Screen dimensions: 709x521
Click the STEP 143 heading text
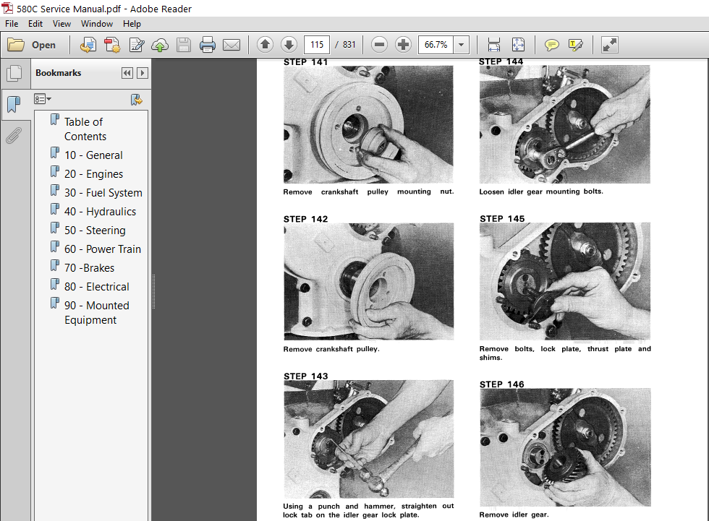[x=305, y=376]
